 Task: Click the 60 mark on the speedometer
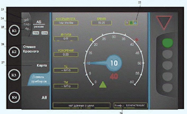point(132,82)
